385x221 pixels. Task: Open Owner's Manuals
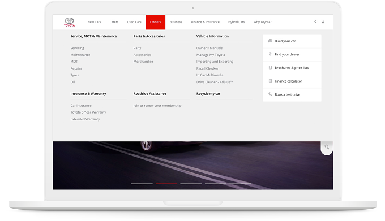point(209,48)
